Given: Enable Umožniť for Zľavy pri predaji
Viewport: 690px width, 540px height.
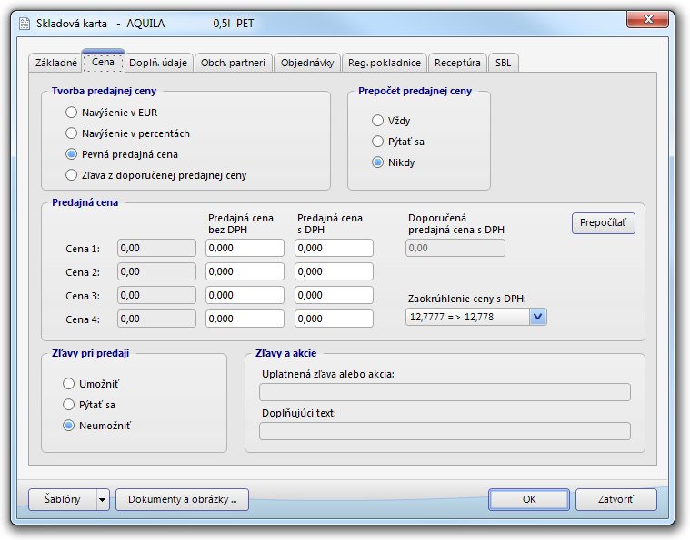Looking at the screenshot, I should 69,384.
